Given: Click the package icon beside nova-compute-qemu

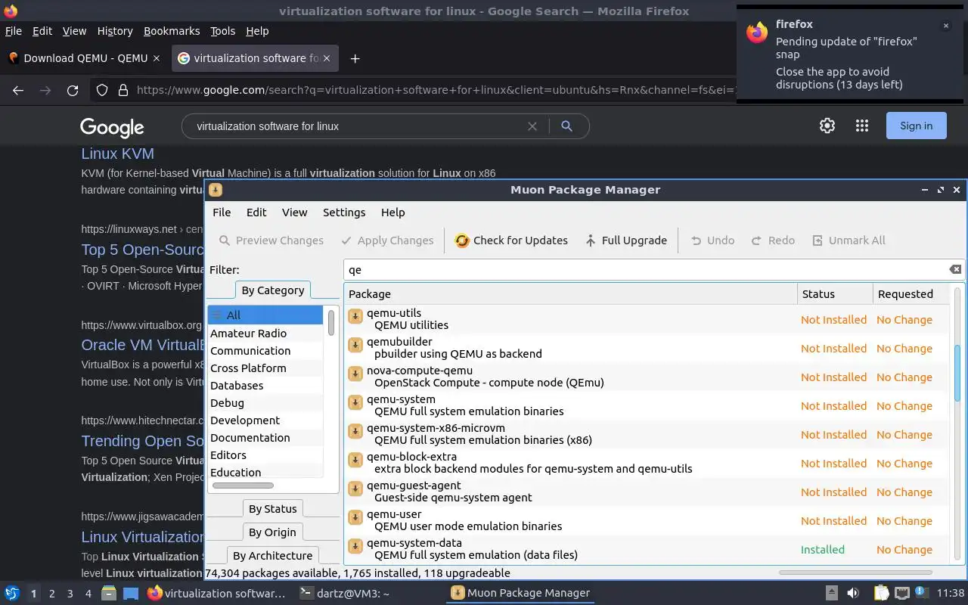Looking at the screenshot, I should 355,374.
